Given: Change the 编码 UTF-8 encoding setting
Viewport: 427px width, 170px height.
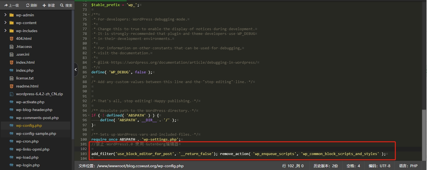Looking at the screenshot, I should [x=379, y=166].
